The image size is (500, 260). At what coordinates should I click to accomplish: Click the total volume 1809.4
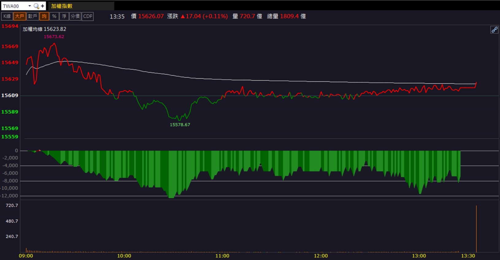pyautogui.click(x=289, y=16)
